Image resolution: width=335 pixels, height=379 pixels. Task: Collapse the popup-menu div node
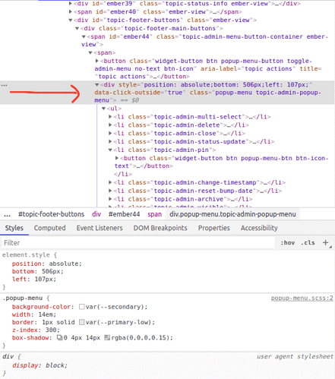point(96,85)
